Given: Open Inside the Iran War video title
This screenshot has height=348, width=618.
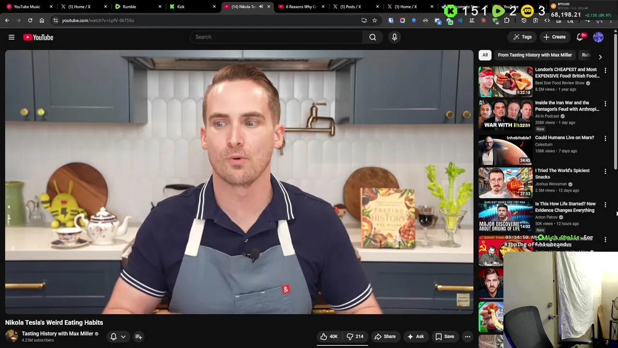Looking at the screenshot, I should (567, 106).
